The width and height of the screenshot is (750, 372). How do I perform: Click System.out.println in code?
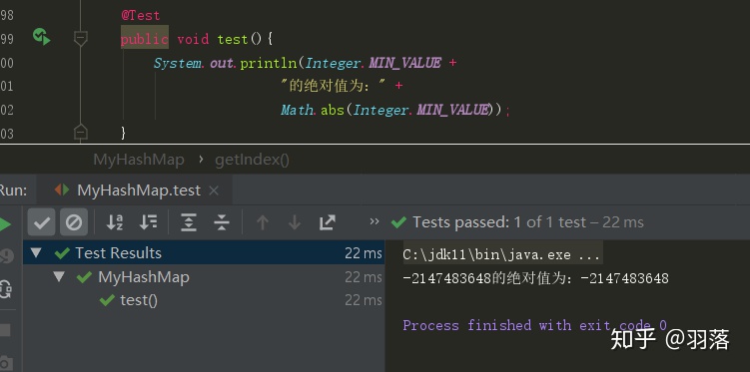click(x=226, y=63)
